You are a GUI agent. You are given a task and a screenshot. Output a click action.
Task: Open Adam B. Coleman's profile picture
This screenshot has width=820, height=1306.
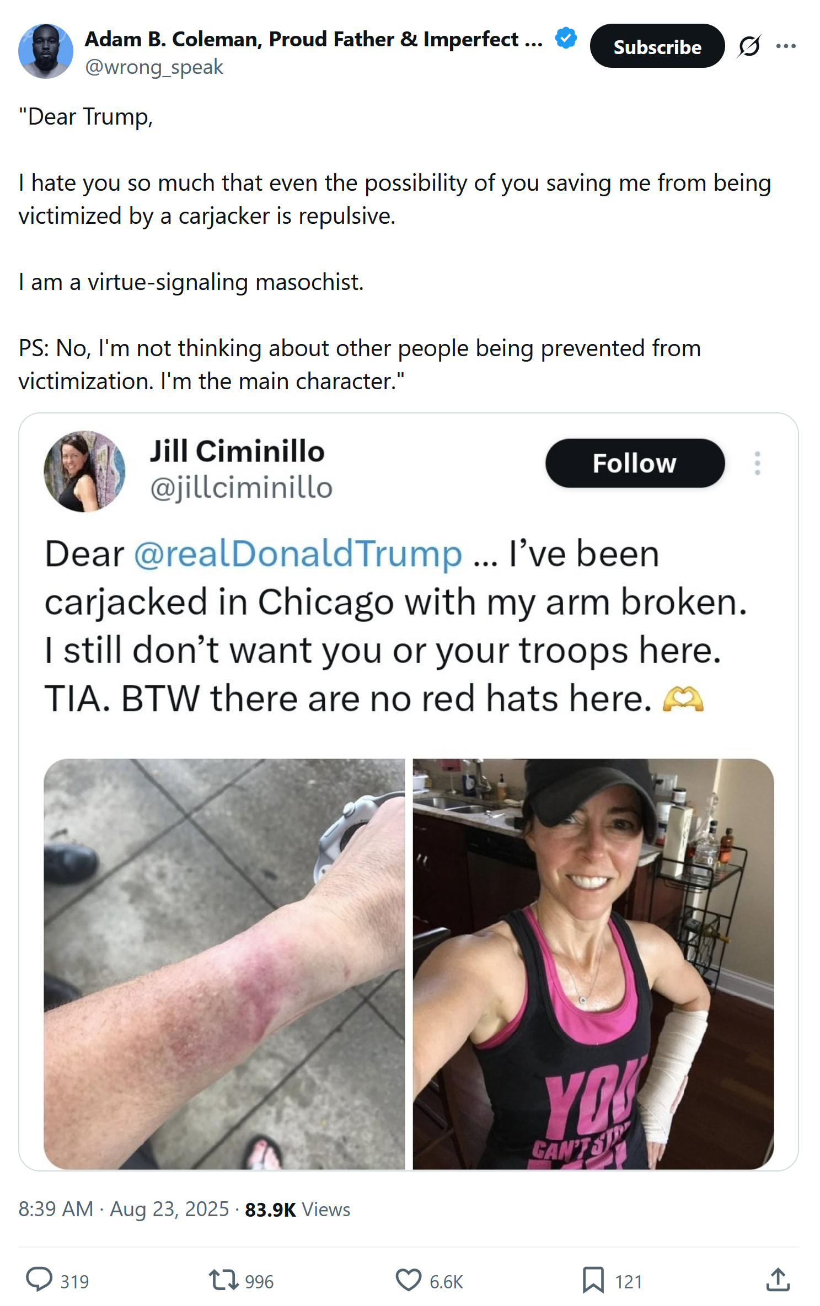pos(46,51)
